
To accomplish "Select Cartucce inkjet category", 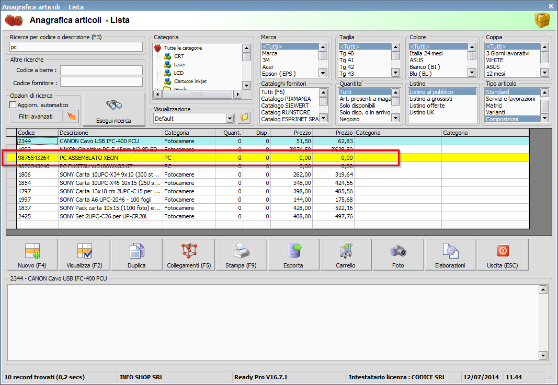I will (190, 81).
